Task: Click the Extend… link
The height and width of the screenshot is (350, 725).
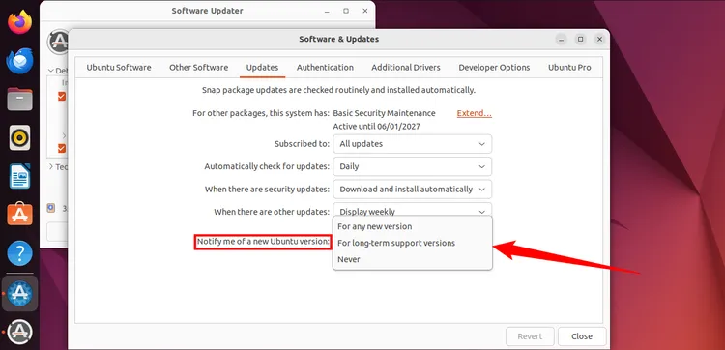Action: tap(475, 113)
